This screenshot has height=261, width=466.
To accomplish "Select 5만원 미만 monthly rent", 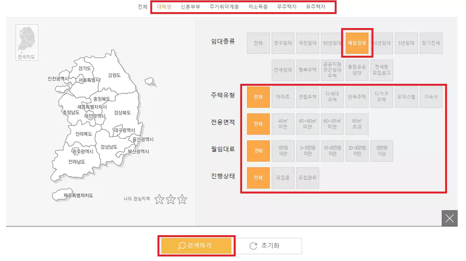I will [283, 151].
